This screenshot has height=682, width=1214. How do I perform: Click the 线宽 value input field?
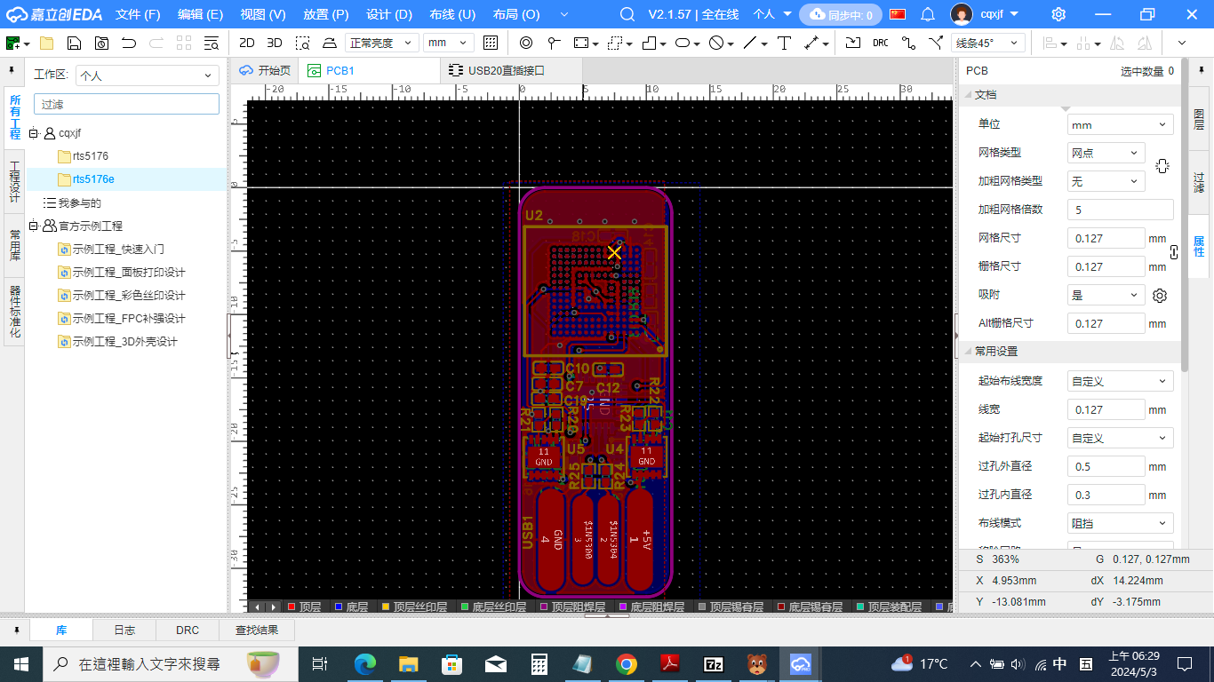pyautogui.click(x=1105, y=409)
